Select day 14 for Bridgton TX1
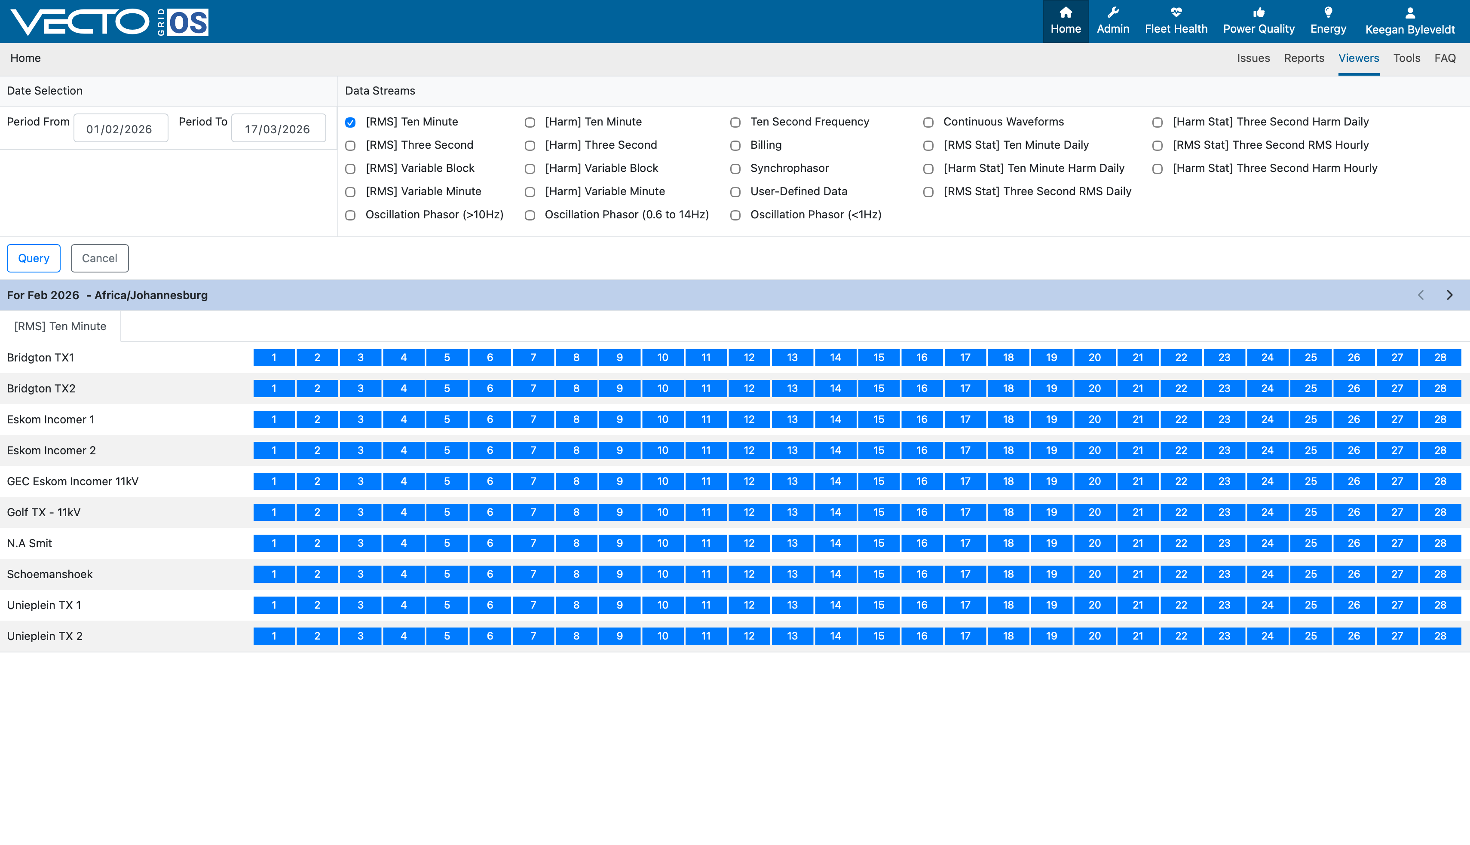 (835, 358)
